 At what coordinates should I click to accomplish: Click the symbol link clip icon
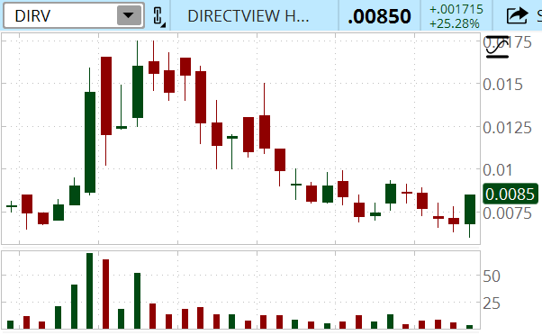(158, 16)
